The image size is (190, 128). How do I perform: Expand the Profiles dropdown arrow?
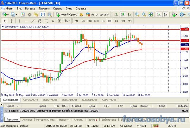click(16, 15)
